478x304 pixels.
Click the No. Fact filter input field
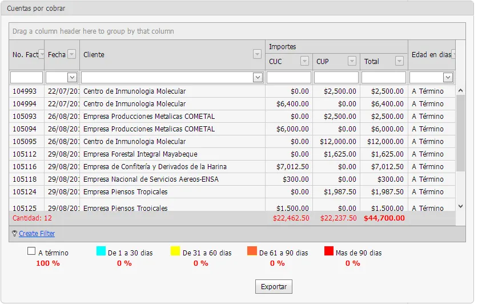(26, 78)
